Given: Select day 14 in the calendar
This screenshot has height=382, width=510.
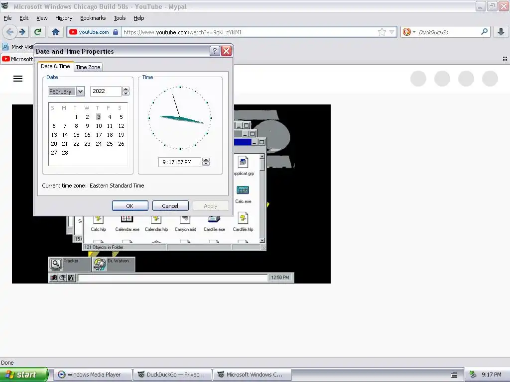Looking at the screenshot, I should [x=65, y=135].
